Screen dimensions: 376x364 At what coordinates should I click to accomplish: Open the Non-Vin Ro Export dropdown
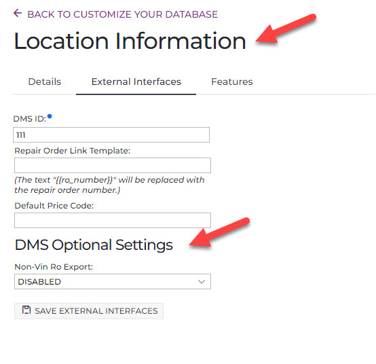pyautogui.click(x=113, y=281)
